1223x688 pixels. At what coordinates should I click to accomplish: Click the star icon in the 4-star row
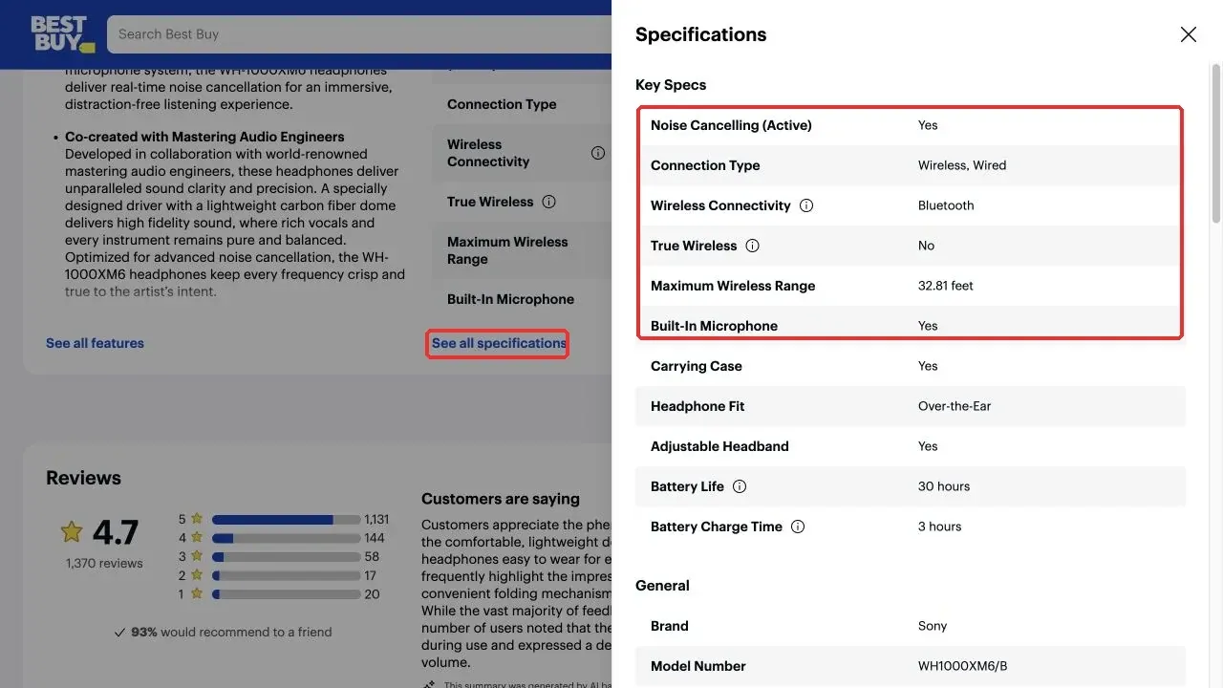pyautogui.click(x=197, y=538)
